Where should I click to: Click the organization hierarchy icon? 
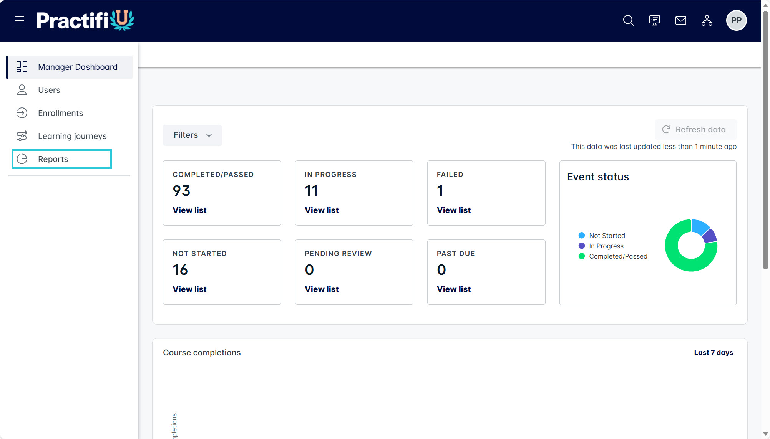707,21
